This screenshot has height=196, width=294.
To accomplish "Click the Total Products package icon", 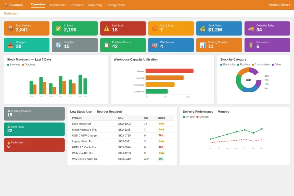I will coord(11,28).
